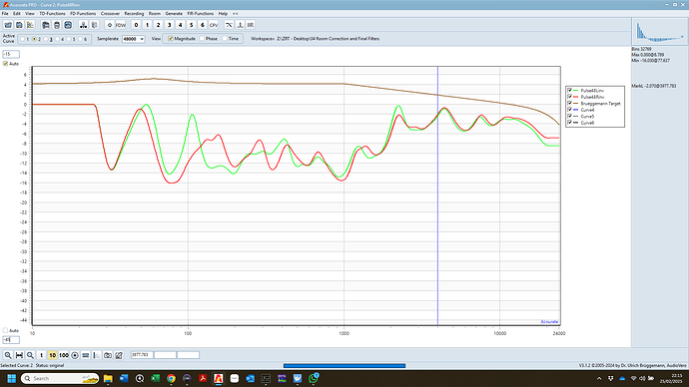
Task: Click the IIR filter toolbar icon
Action: coord(251,25)
